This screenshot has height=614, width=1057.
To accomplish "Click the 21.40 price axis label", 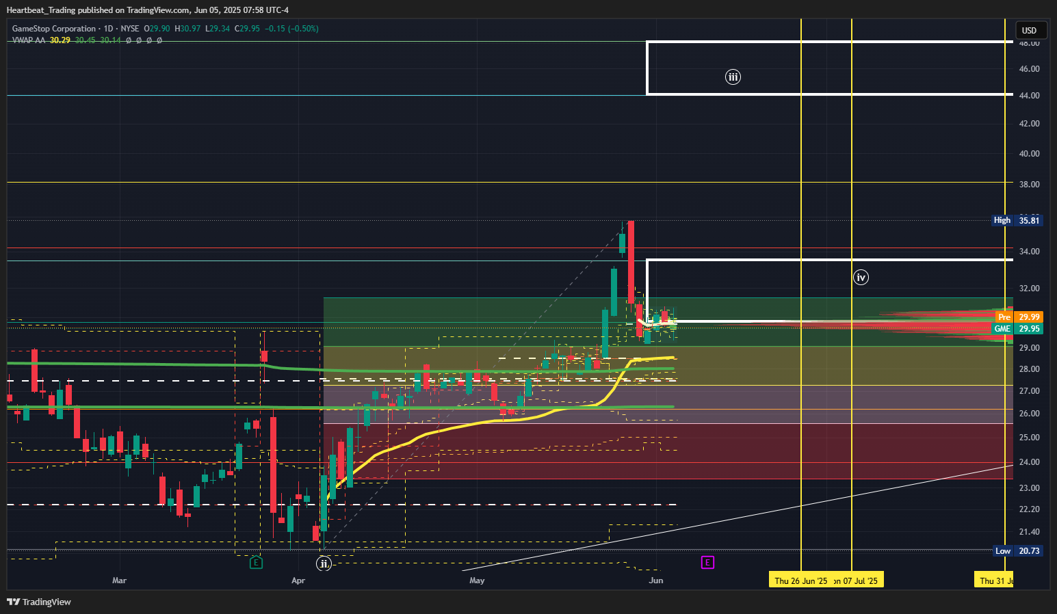I will (1029, 532).
